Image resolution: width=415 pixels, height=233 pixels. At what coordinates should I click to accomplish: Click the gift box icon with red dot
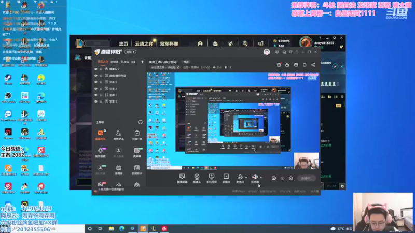pos(279,65)
